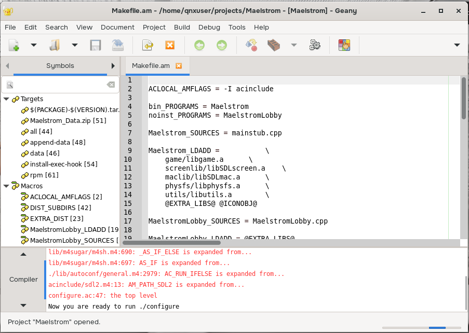Click the symbol filter search field

[60, 85]
